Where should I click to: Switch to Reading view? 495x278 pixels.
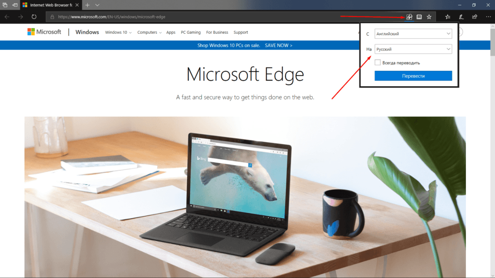coord(419,16)
